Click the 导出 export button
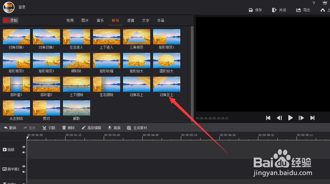Viewport: 330px width, 184px height. pyautogui.click(x=303, y=10)
